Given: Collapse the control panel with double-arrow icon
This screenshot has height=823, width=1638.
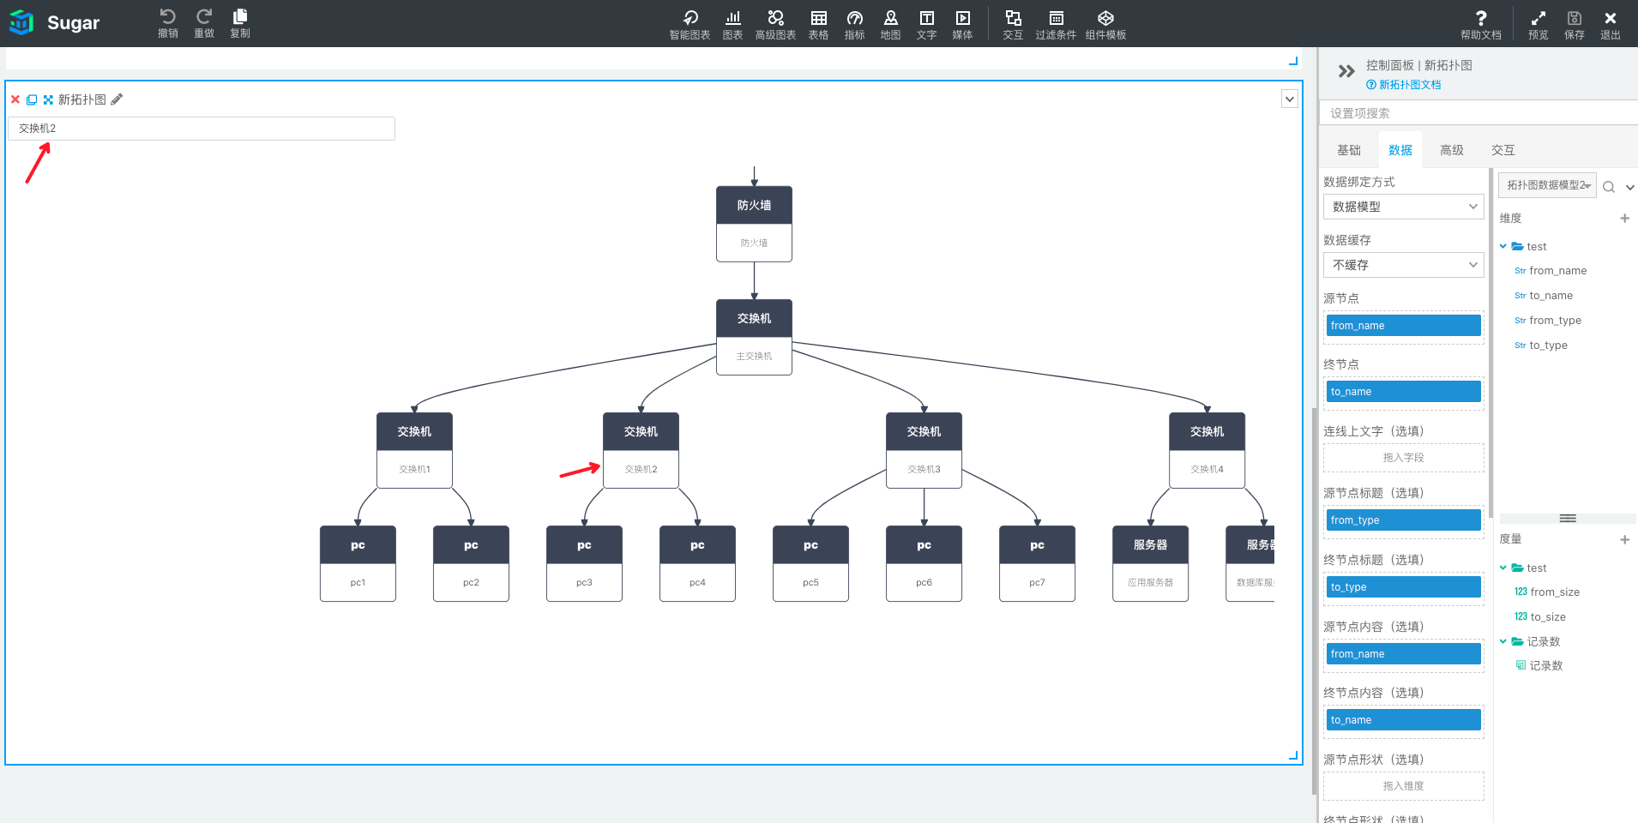Looking at the screenshot, I should pyautogui.click(x=1346, y=71).
